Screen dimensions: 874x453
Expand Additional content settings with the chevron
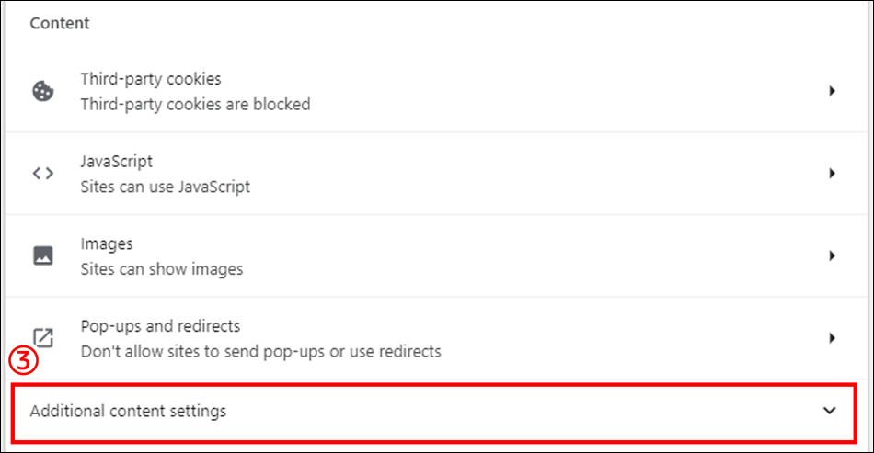(x=830, y=411)
